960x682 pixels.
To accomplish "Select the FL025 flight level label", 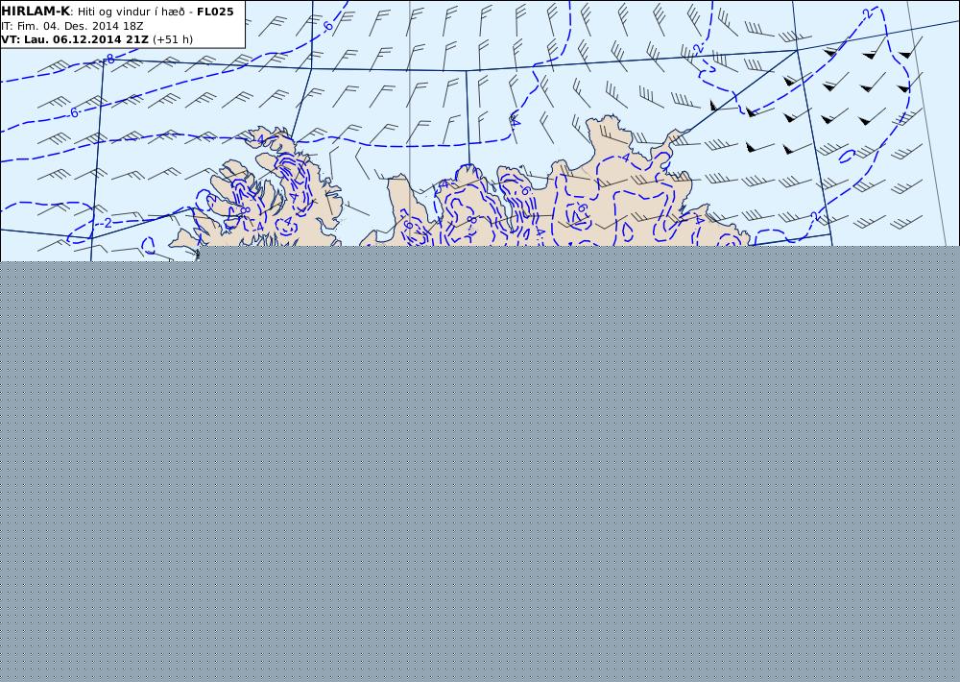I will [215, 12].
